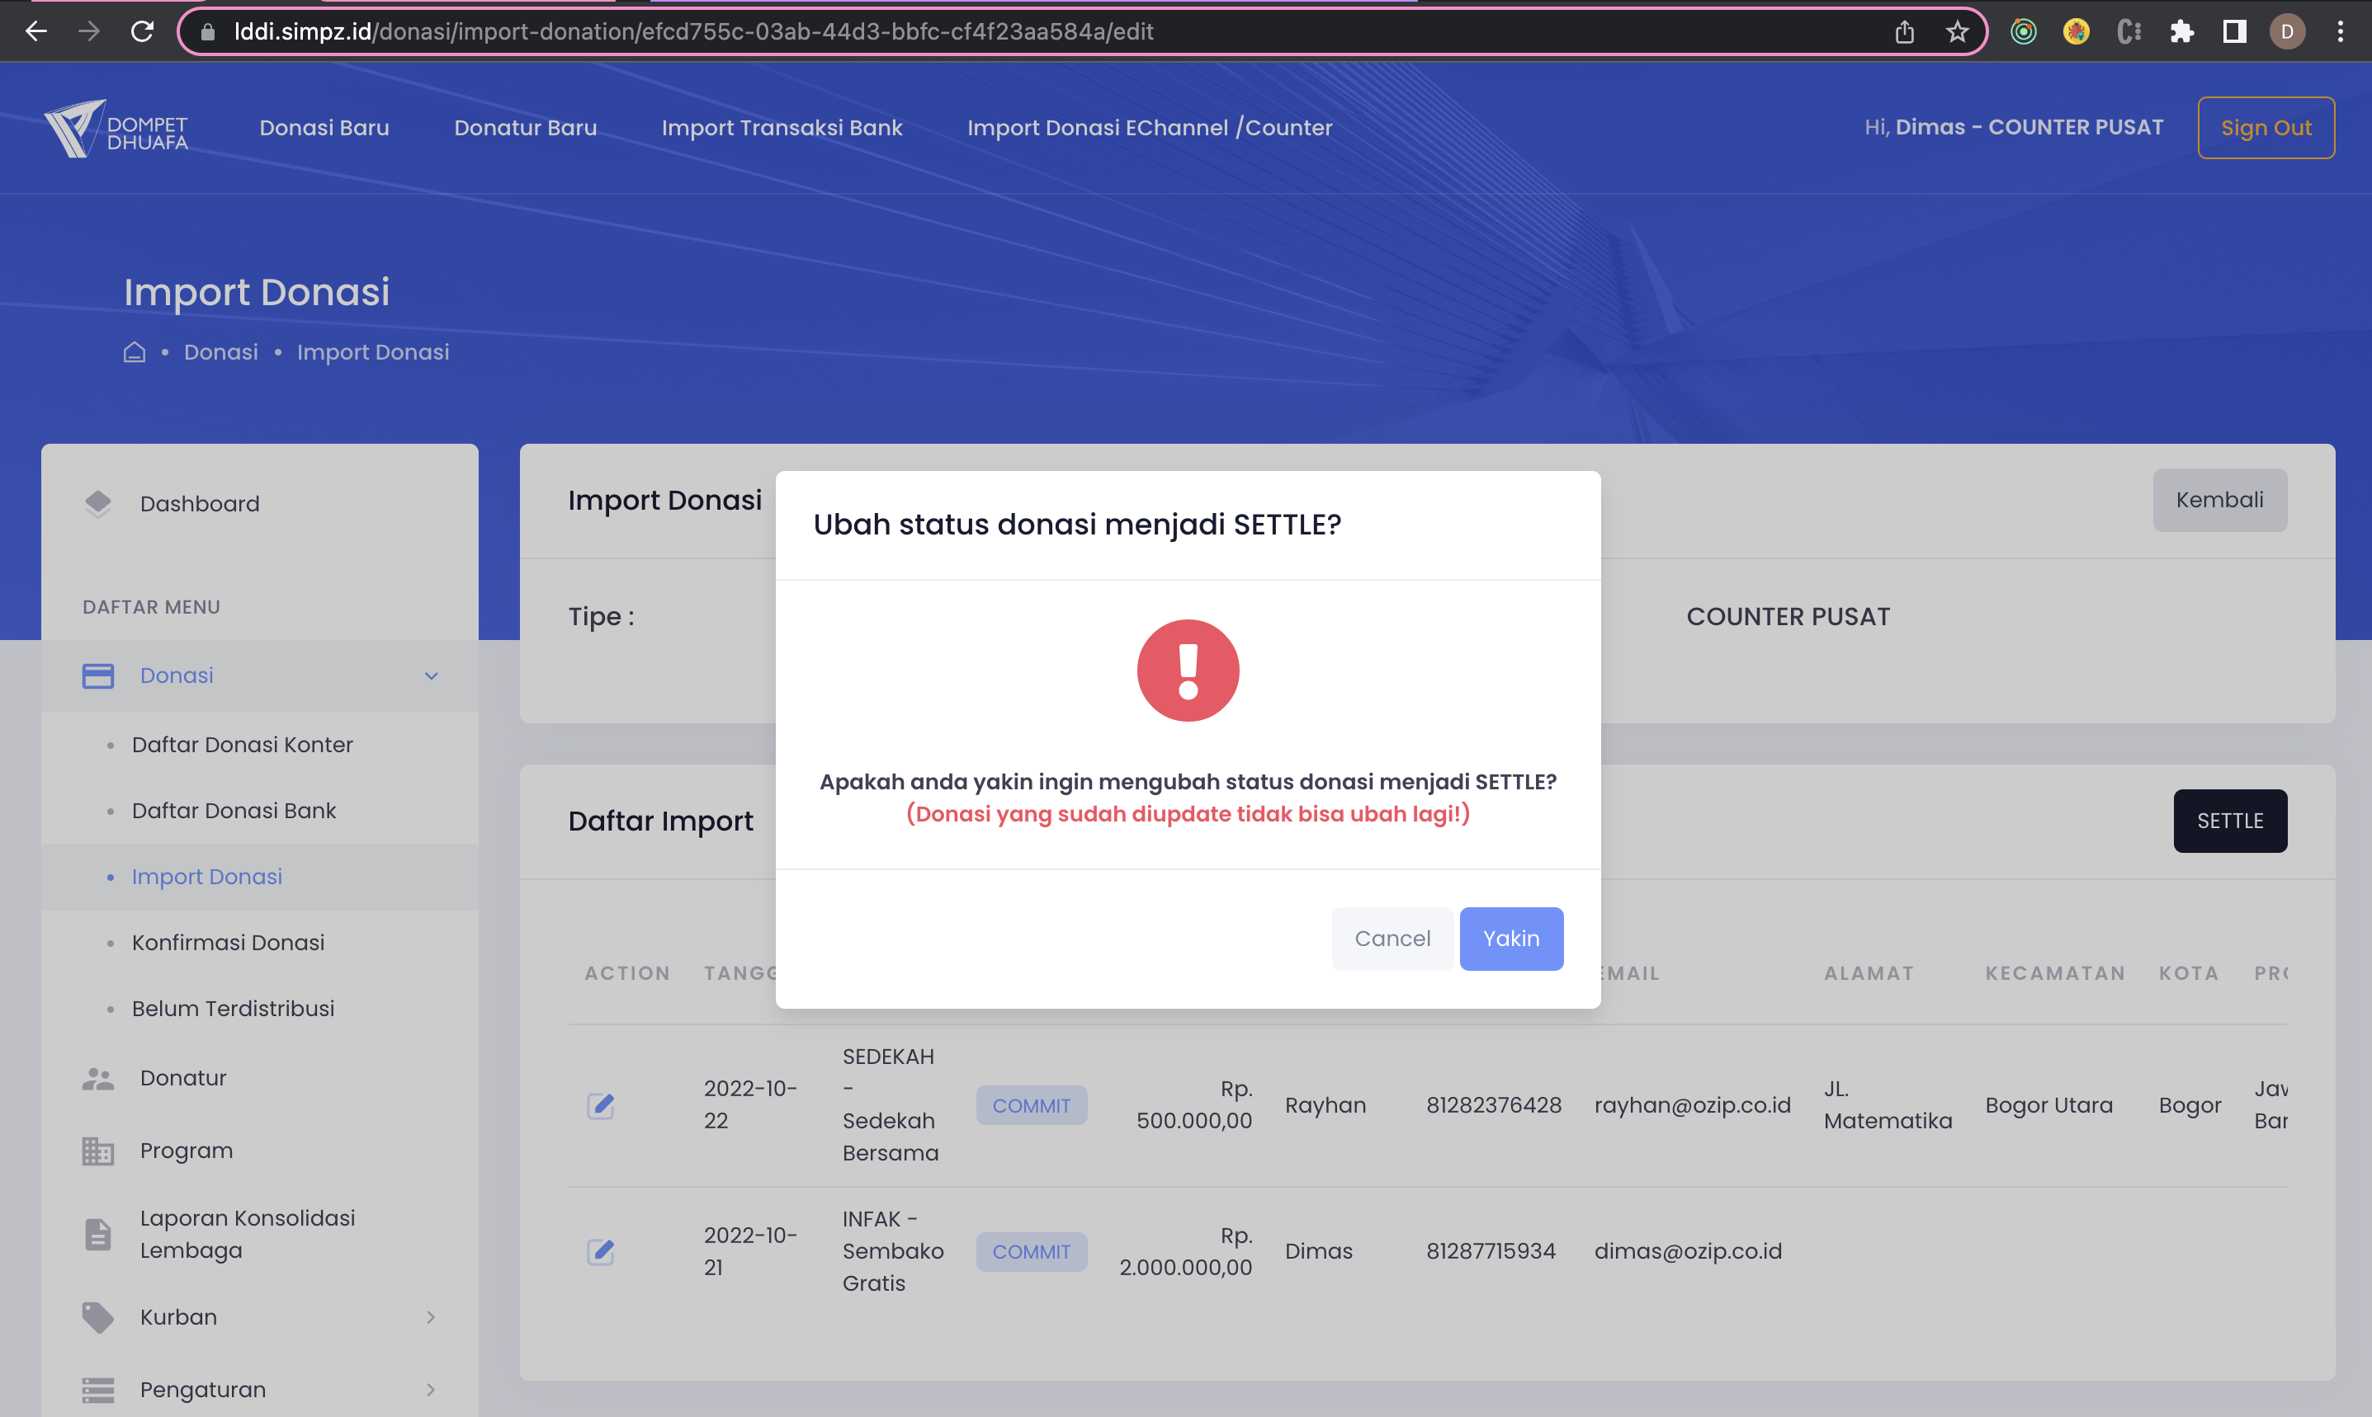Click the Dompet Dhuafa logo
The image size is (2372, 1417).
pos(116,128)
